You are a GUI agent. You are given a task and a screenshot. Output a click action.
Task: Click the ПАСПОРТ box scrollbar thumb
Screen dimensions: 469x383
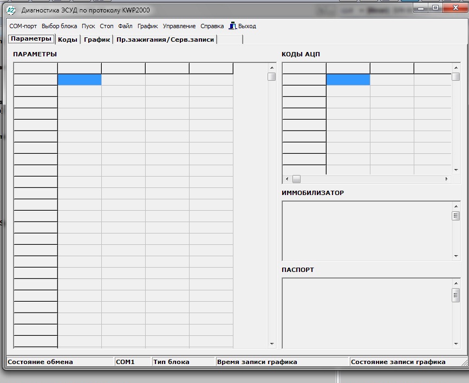pos(455,295)
